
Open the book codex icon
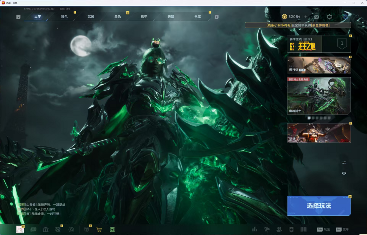tap(303, 230)
